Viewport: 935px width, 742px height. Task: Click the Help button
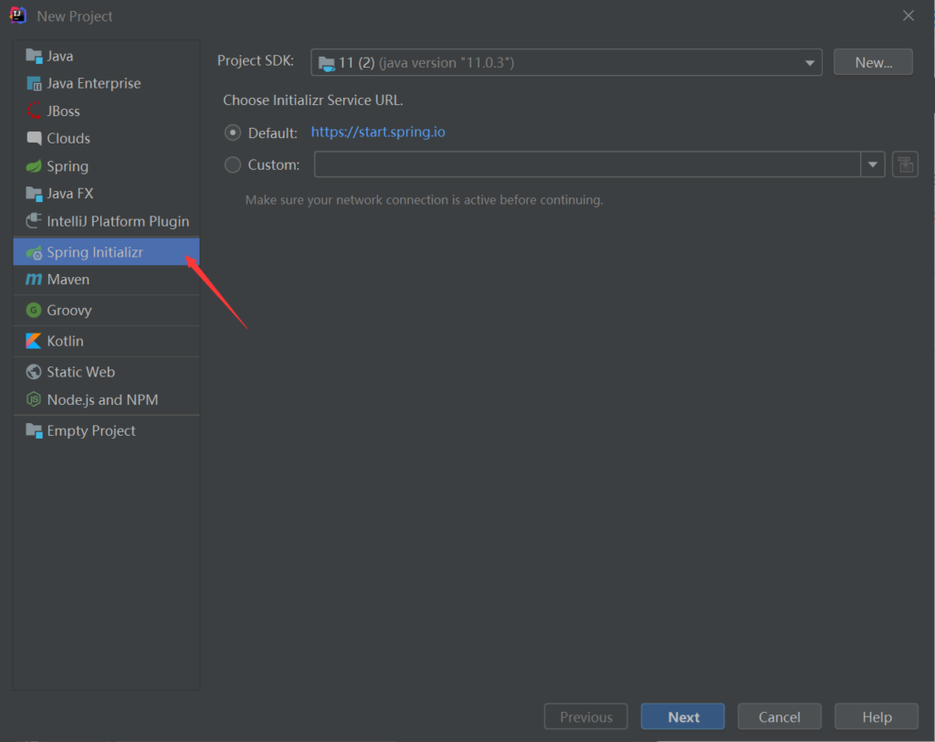pyautogui.click(x=877, y=716)
